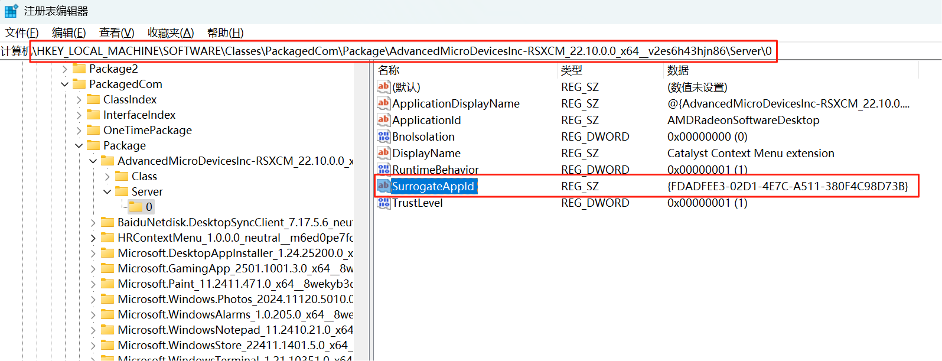The image size is (942, 361).
Task: Click the 类型 column header
Action: 571,70
